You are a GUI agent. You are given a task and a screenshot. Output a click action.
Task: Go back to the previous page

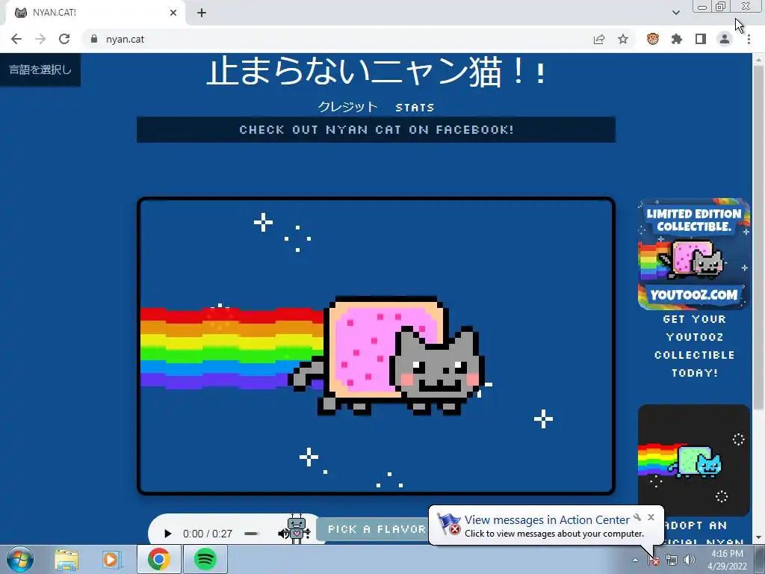click(x=16, y=39)
